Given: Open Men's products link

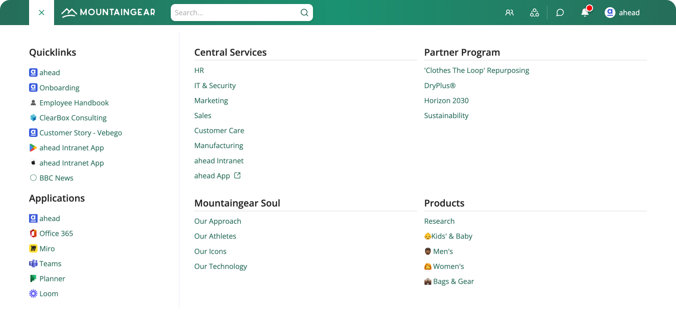Looking at the screenshot, I should click(x=439, y=251).
